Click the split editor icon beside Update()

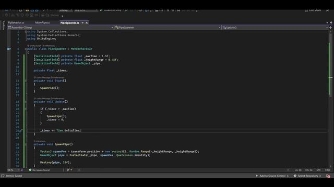pyautogui.click(x=330, y=28)
